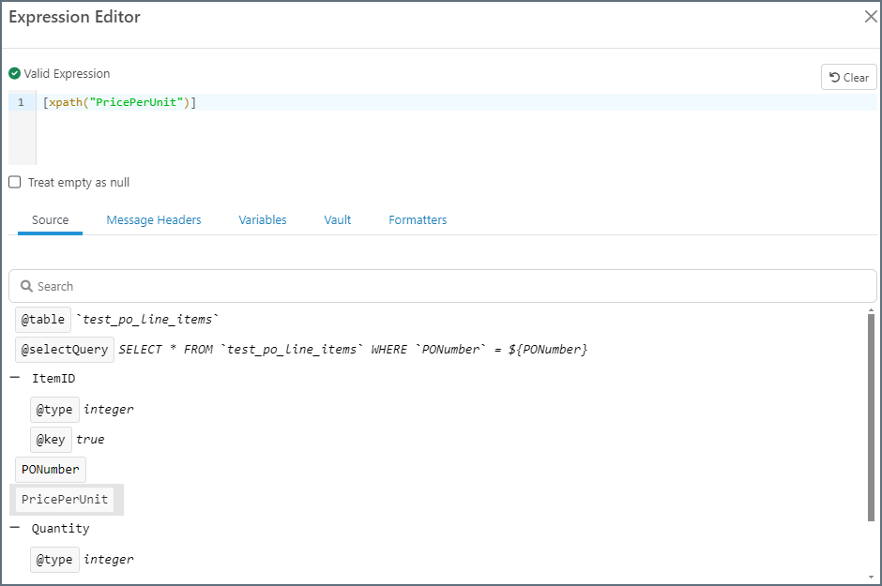882x586 pixels.
Task: Click the green Valid Expression checkmark icon
Action: click(x=14, y=73)
